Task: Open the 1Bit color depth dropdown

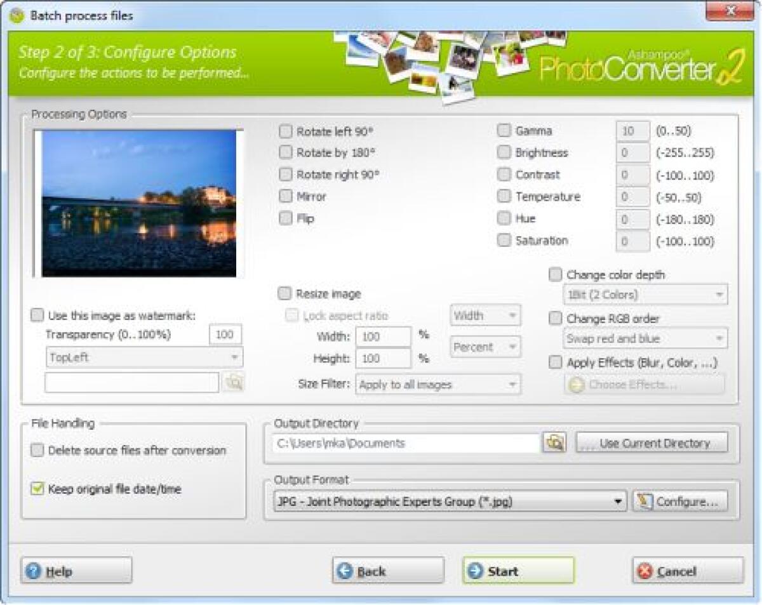Action: (720, 294)
